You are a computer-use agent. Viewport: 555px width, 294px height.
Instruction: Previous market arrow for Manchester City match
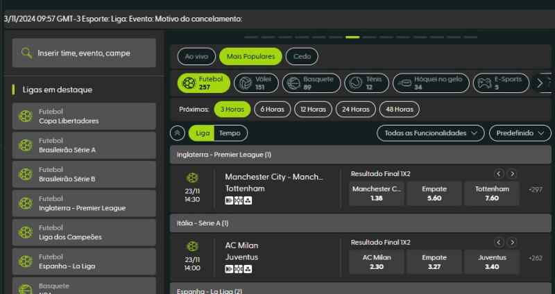point(499,174)
